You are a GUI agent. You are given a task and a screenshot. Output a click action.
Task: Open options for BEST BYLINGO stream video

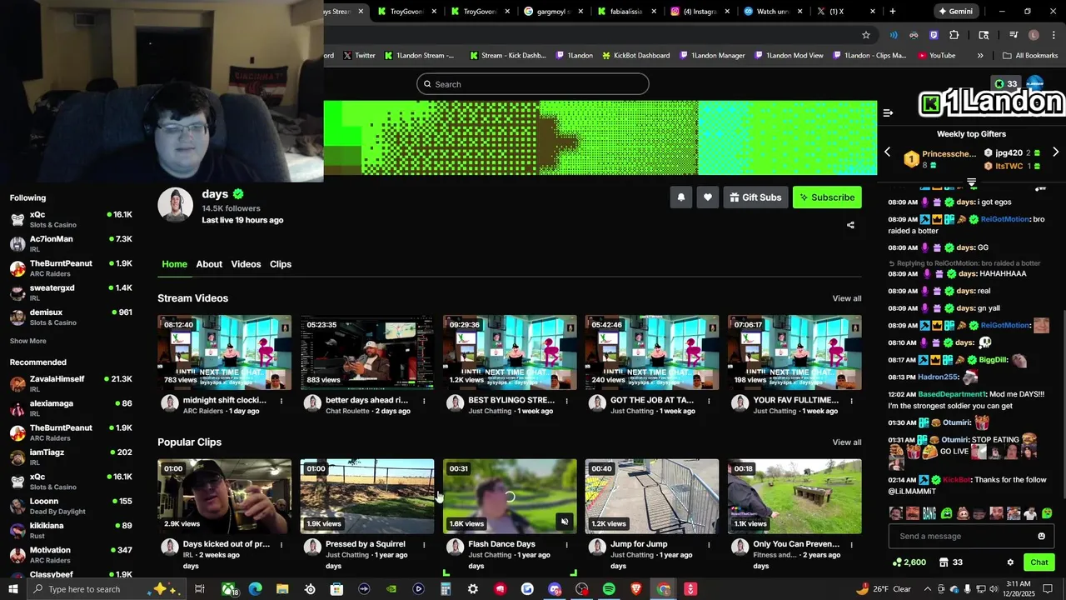(566, 401)
